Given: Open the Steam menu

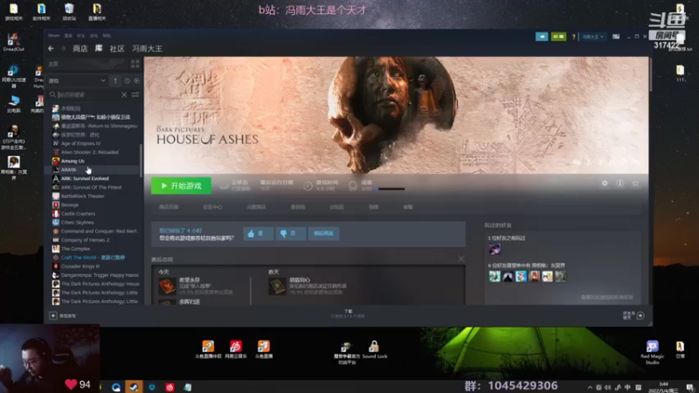Looking at the screenshot, I should coord(53,36).
